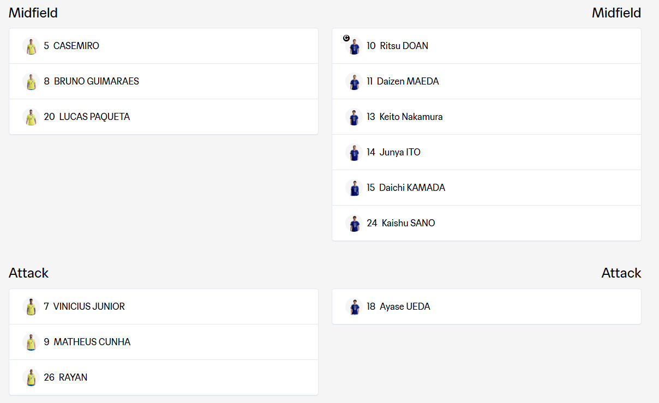659x403 pixels.
Task: Select Kaishu SANO, number 24
Action: pyautogui.click(x=487, y=223)
